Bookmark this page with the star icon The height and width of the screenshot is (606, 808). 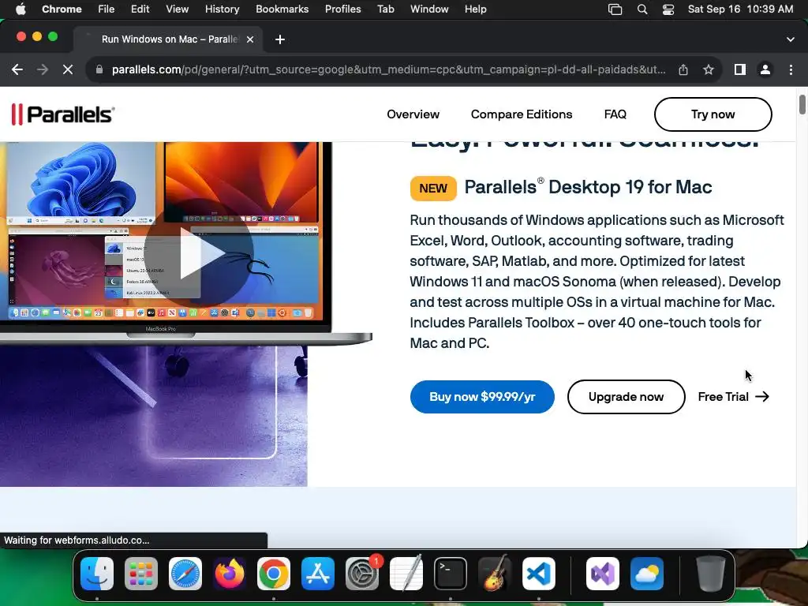tap(709, 69)
